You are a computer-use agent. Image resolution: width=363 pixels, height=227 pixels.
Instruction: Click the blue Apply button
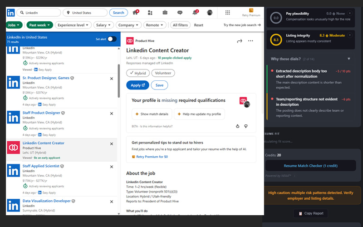pyautogui.click(x=137, y=85)
